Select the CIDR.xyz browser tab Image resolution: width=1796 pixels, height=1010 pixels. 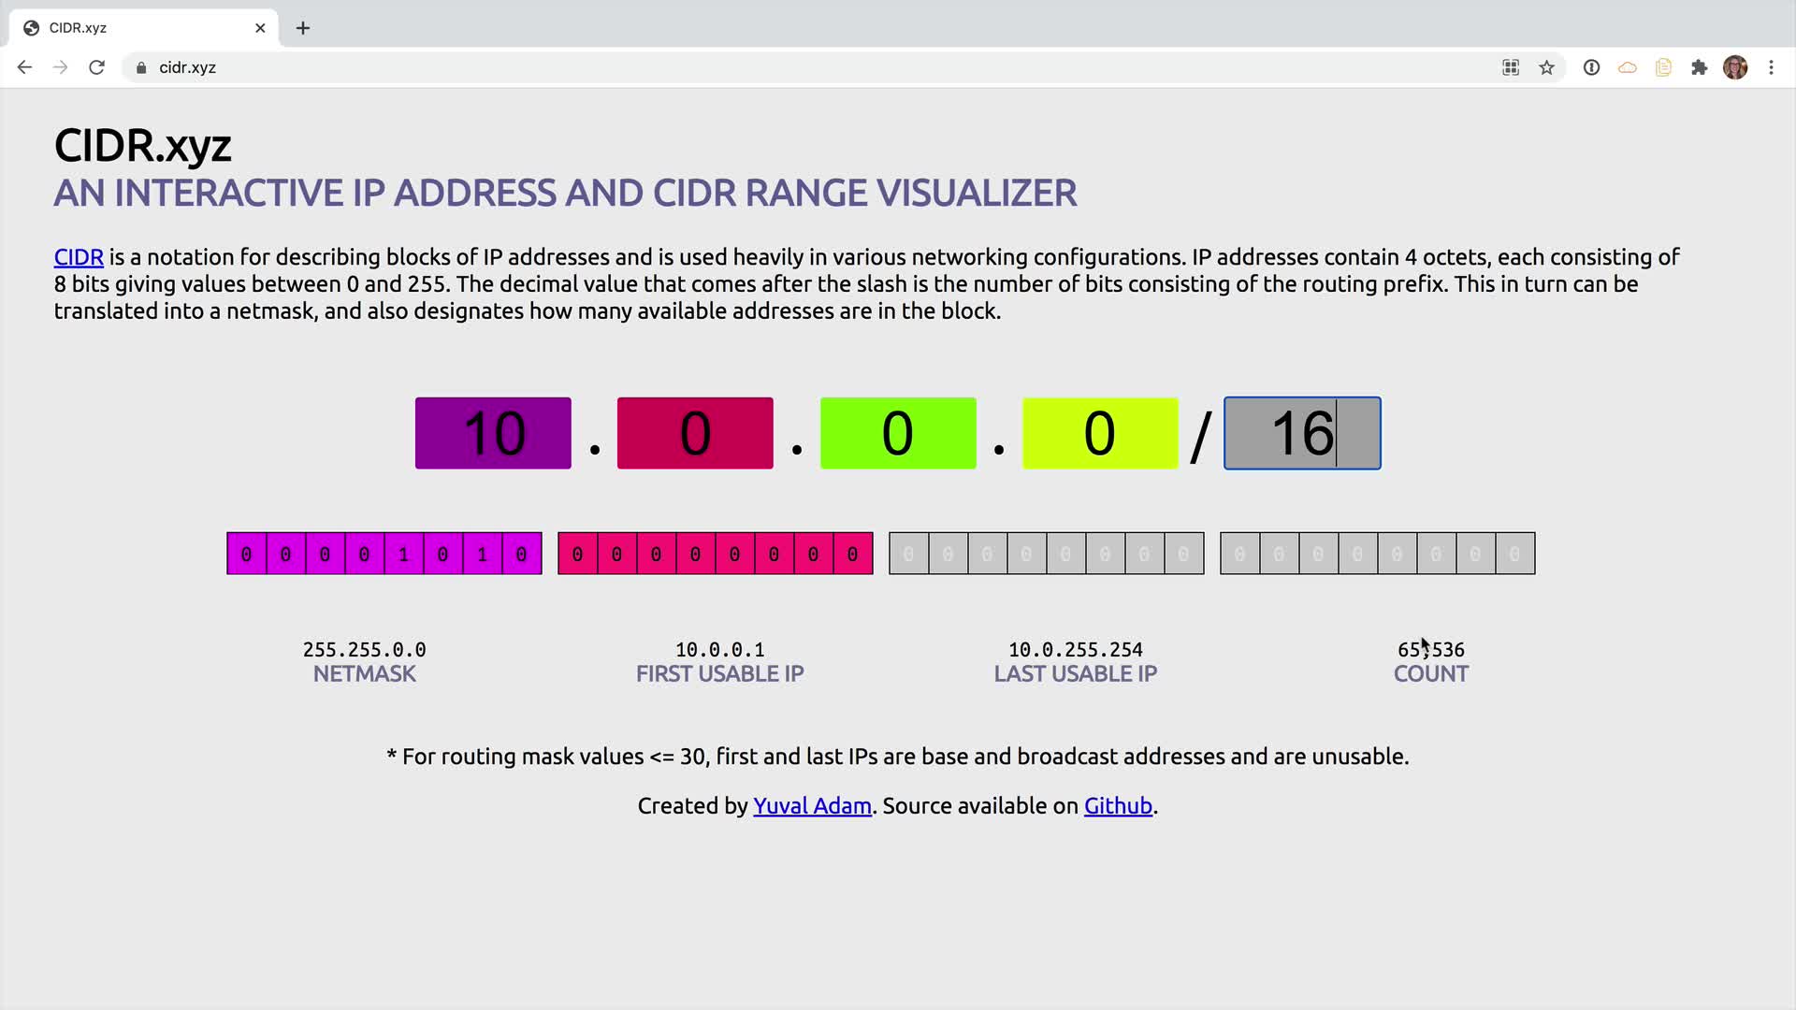pos(131,28)
